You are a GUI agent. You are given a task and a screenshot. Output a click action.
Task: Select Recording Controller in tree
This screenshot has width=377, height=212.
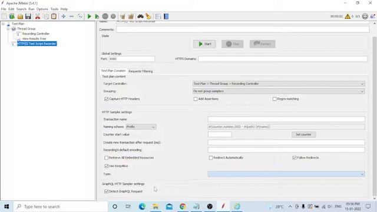click(x=35, y=34)
